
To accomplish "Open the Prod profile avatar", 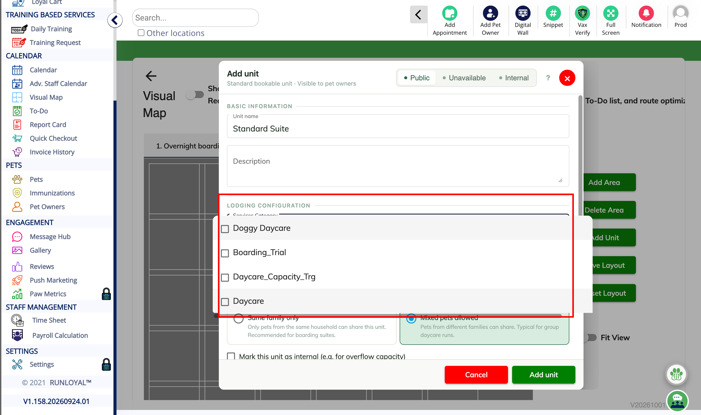I will click(x=680, y=13).
